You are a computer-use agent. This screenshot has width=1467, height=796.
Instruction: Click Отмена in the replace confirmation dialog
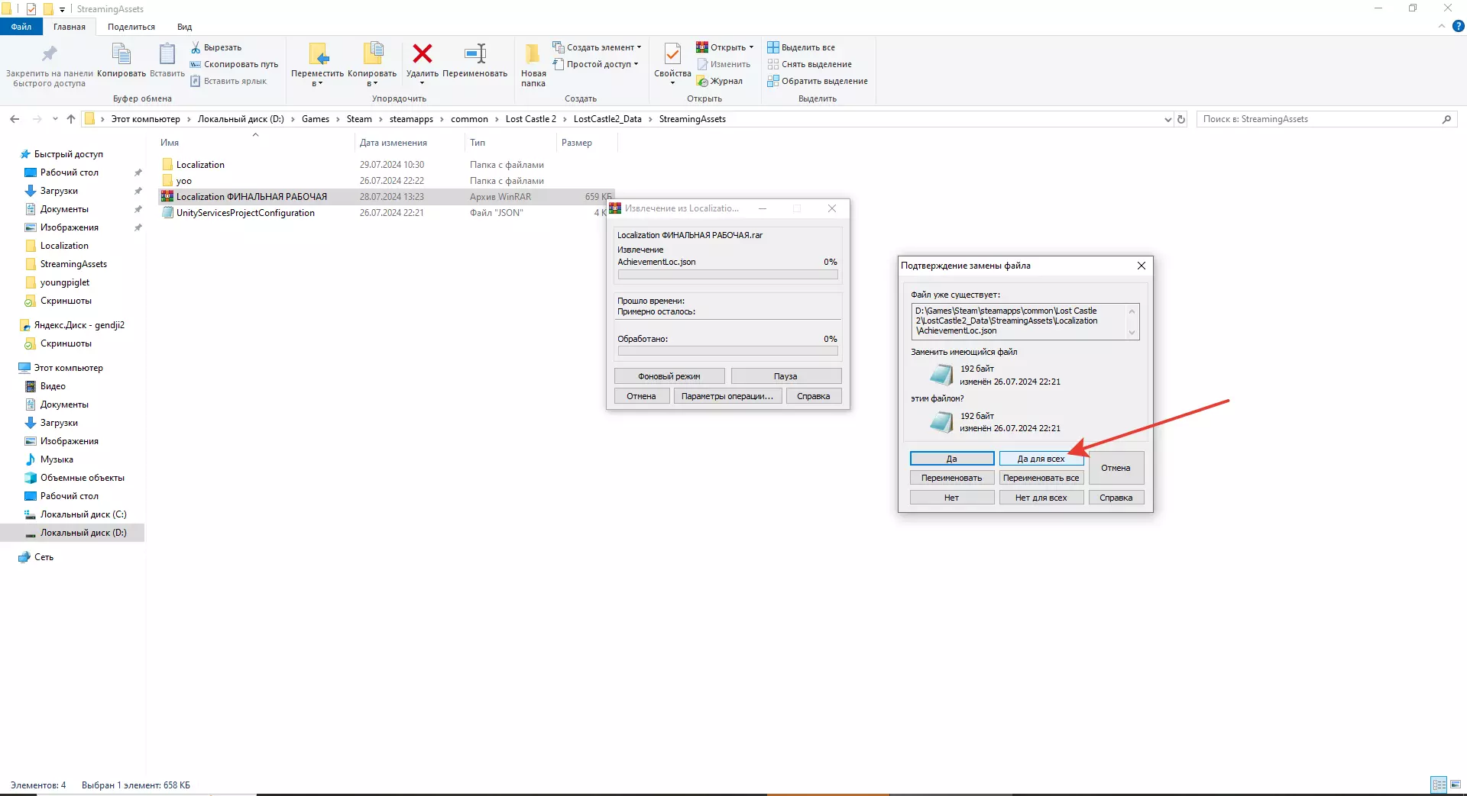pyautogui.click(x=1116, y=468)
